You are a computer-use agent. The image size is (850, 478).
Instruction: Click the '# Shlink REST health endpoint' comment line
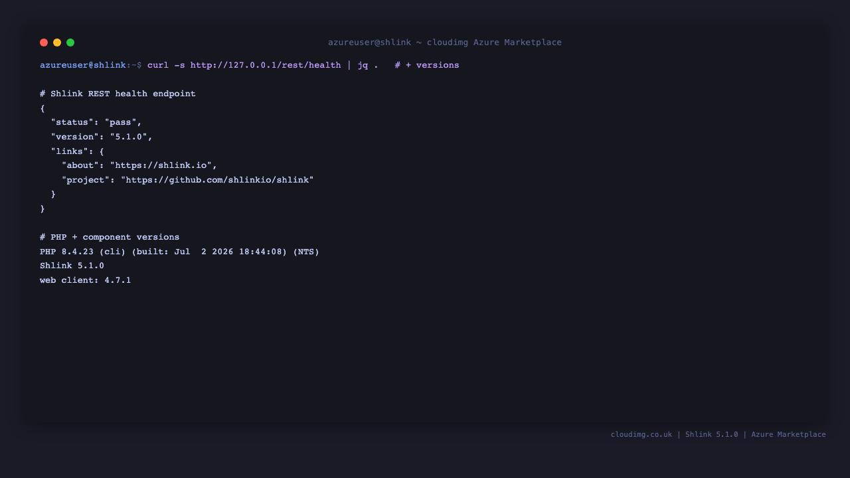click(x=118, y=94)
